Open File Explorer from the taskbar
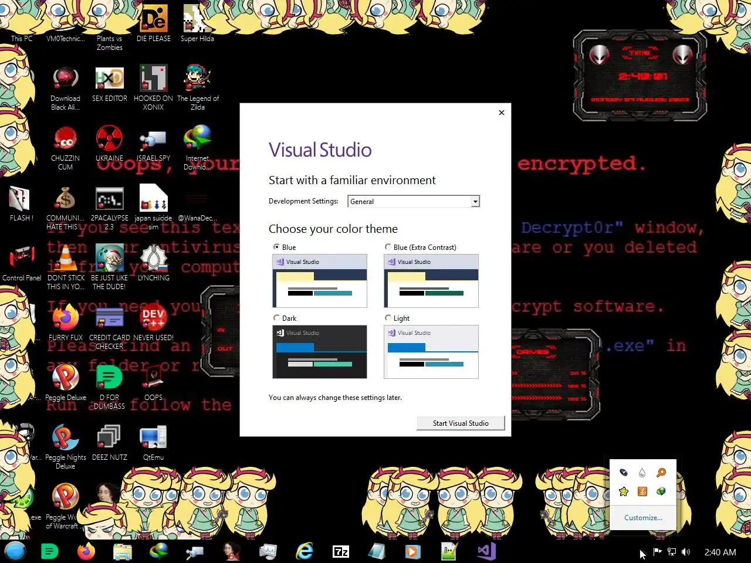This screenshot has height=563, width=751. [123, 551]
